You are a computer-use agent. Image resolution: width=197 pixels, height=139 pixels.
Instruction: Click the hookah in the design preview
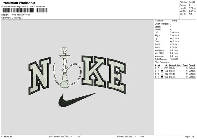tap(67, 68)
